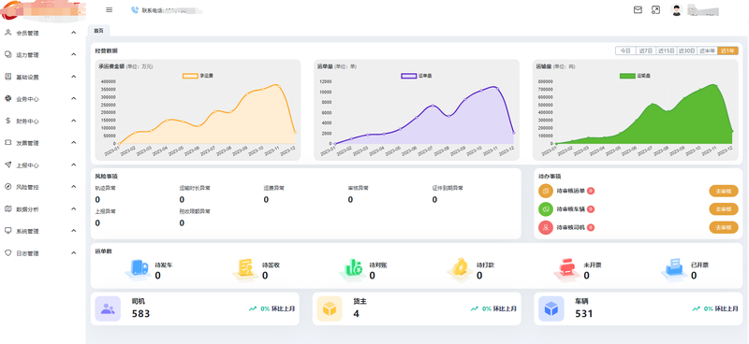749x344 pixels.
Task: Expand the 业务中心 chevron
Action: point(74,98)
